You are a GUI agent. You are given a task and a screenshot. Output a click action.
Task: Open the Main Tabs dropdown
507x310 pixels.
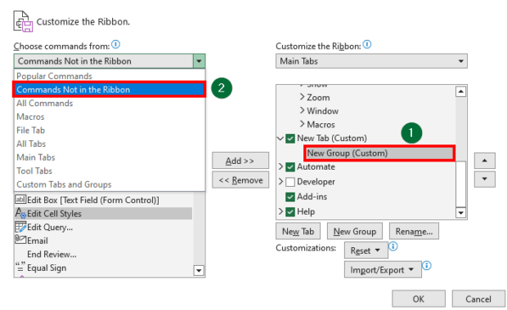pos(371,61)
